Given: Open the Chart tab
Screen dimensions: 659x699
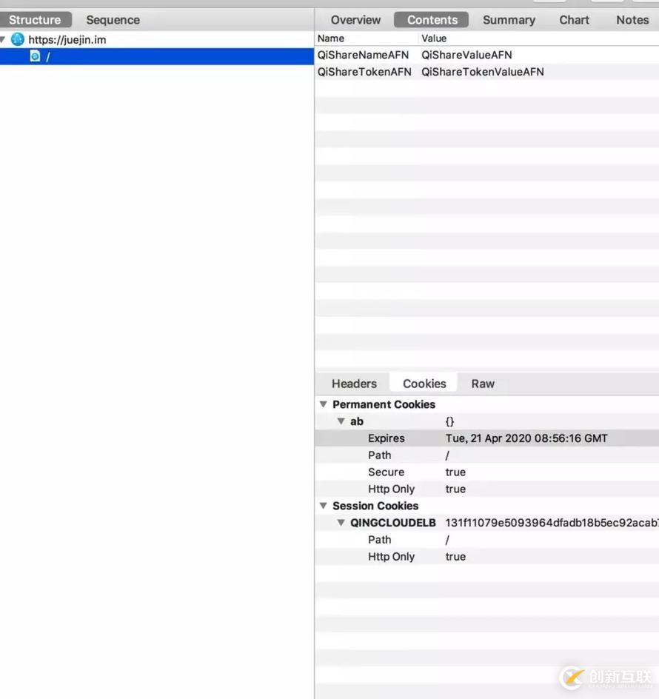Looking at the screenshot, I should [574, 20].
